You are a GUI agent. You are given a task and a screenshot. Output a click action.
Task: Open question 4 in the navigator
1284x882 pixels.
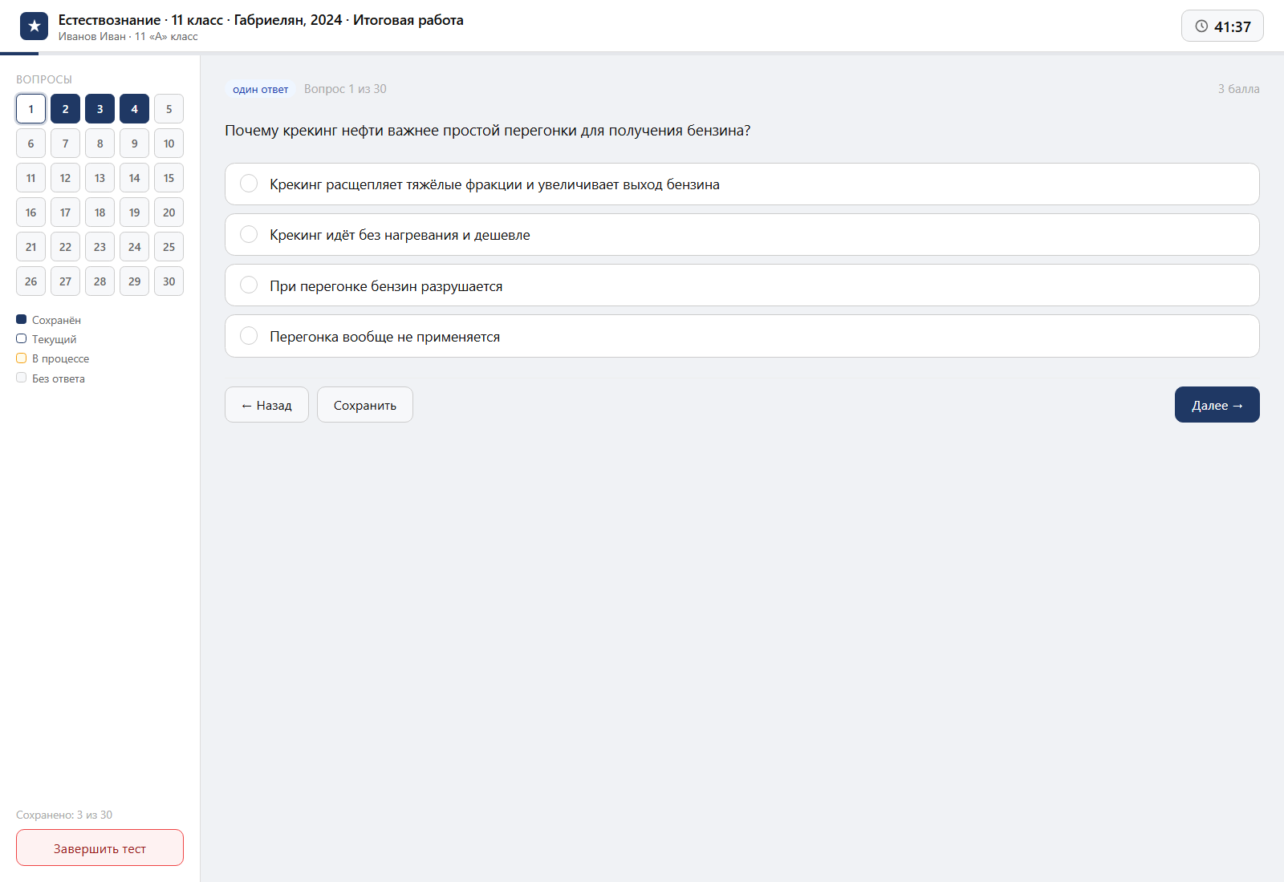[134, 109]
